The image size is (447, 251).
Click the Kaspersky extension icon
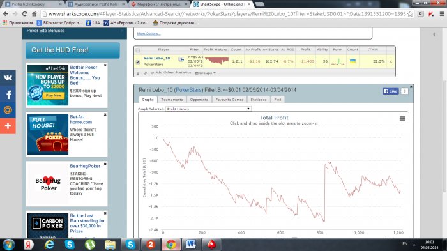[431, 14]
